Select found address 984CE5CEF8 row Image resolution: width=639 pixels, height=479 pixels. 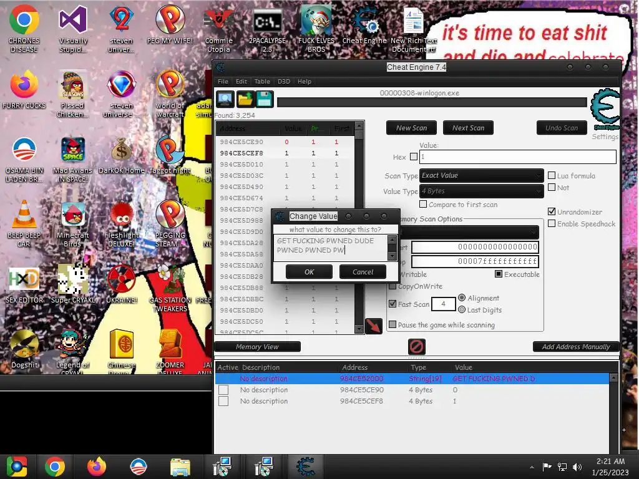[x=285, y=153]
